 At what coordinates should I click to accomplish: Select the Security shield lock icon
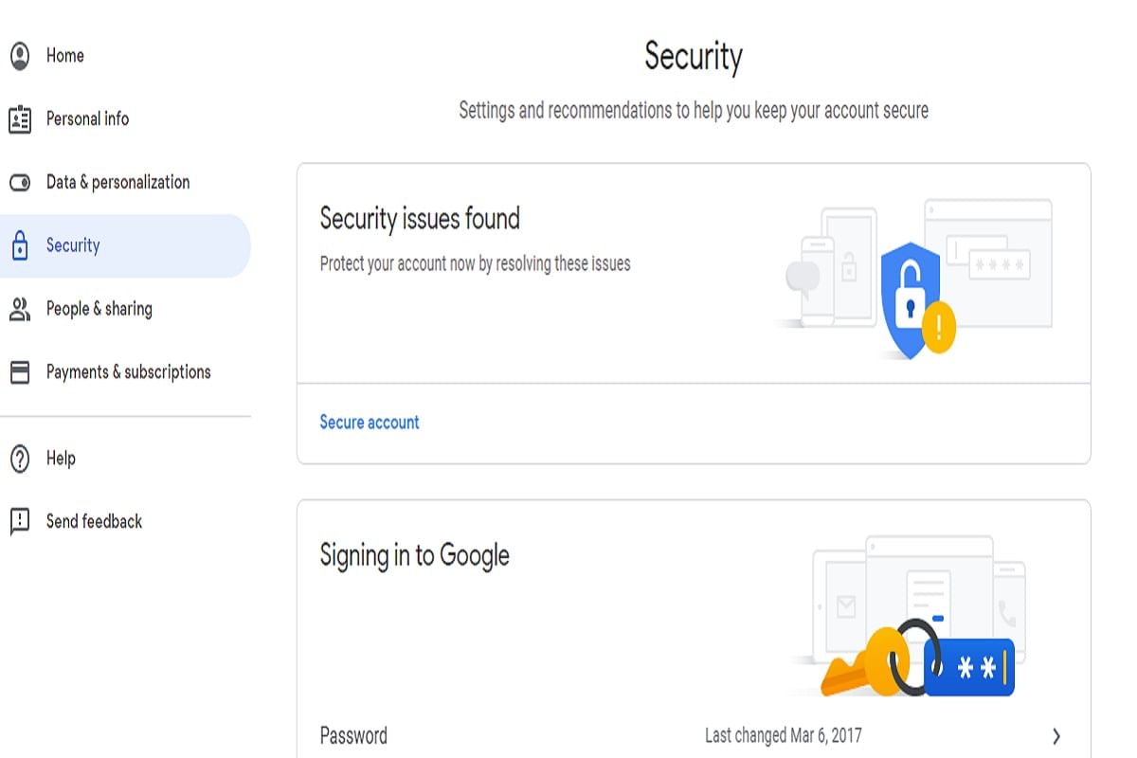pyautogui.click(x=20, y=245)
